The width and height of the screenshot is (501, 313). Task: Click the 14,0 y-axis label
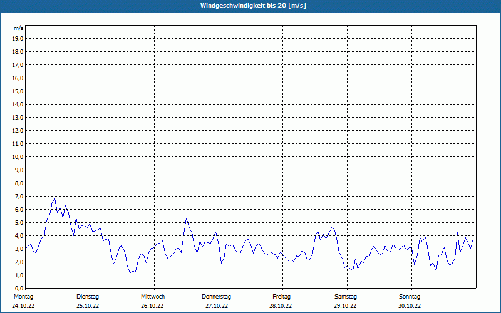point(18,104)
